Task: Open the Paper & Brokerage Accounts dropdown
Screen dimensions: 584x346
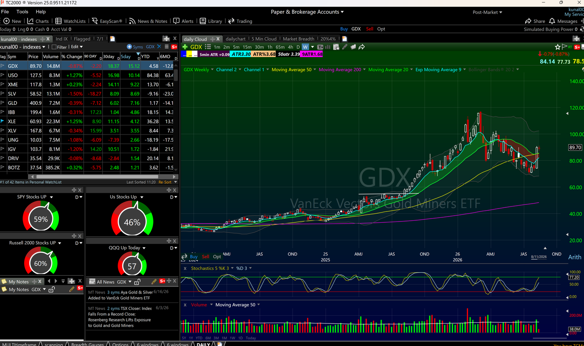Action: tap(307, 12)
